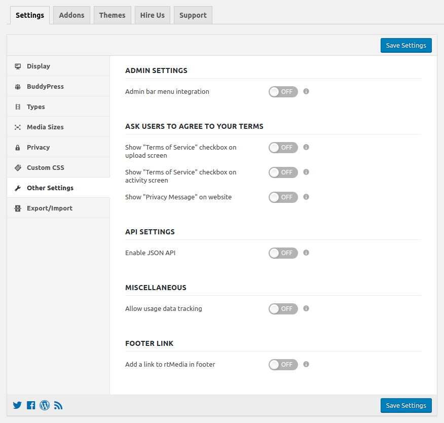The image size is (444, 423).
Task: Toggle Add a link to rtMedia in footer
Action: click(283, 364)
